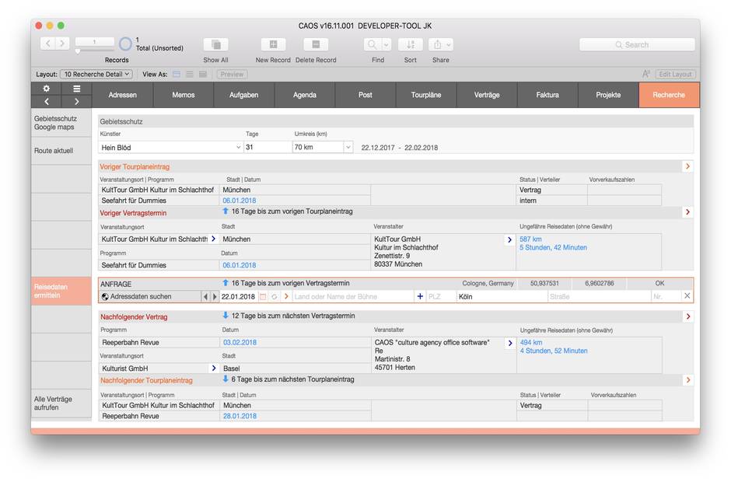Click the refresh icon after the calendar
Screen dimensions: 731x482
point(275,296)
